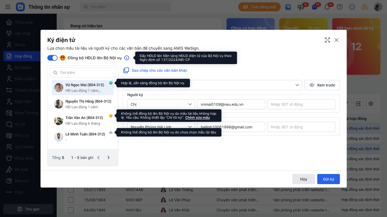Tick checkbox for row 04/06/1995
Viewport: 387px width, 217px height.
(x=71, y=210)
